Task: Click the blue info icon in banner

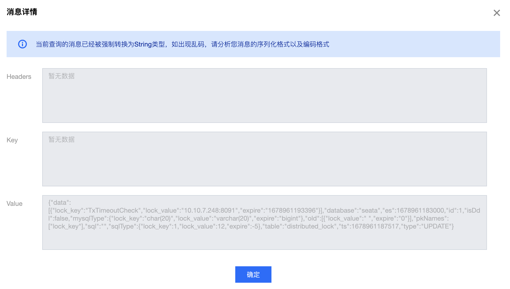Action: pos(22,44)
